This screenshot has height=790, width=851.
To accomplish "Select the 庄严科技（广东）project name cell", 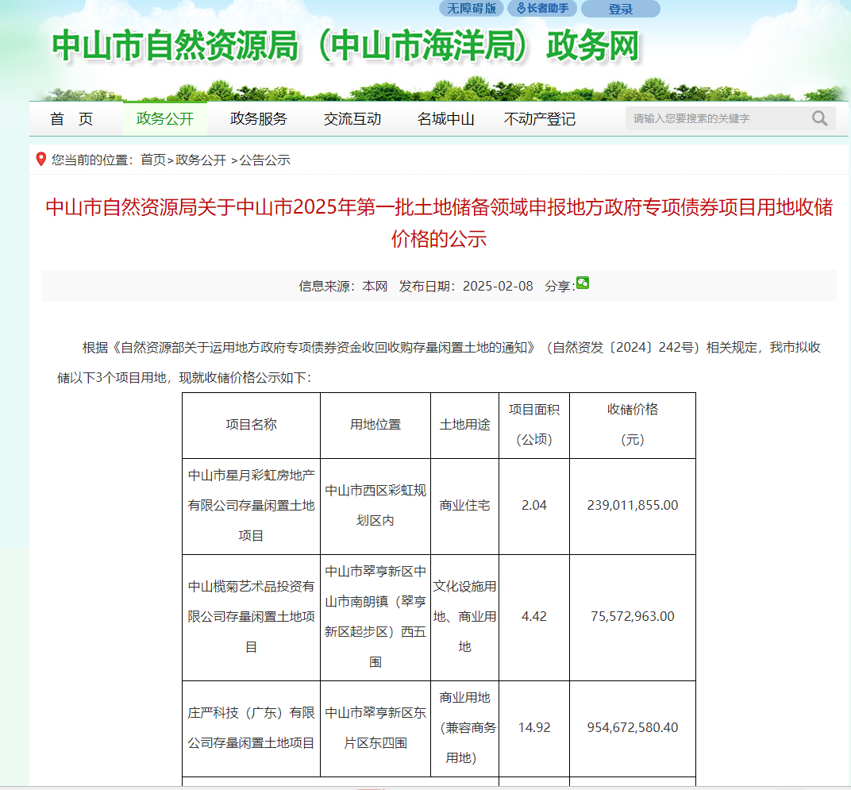I will coord(252,728).
